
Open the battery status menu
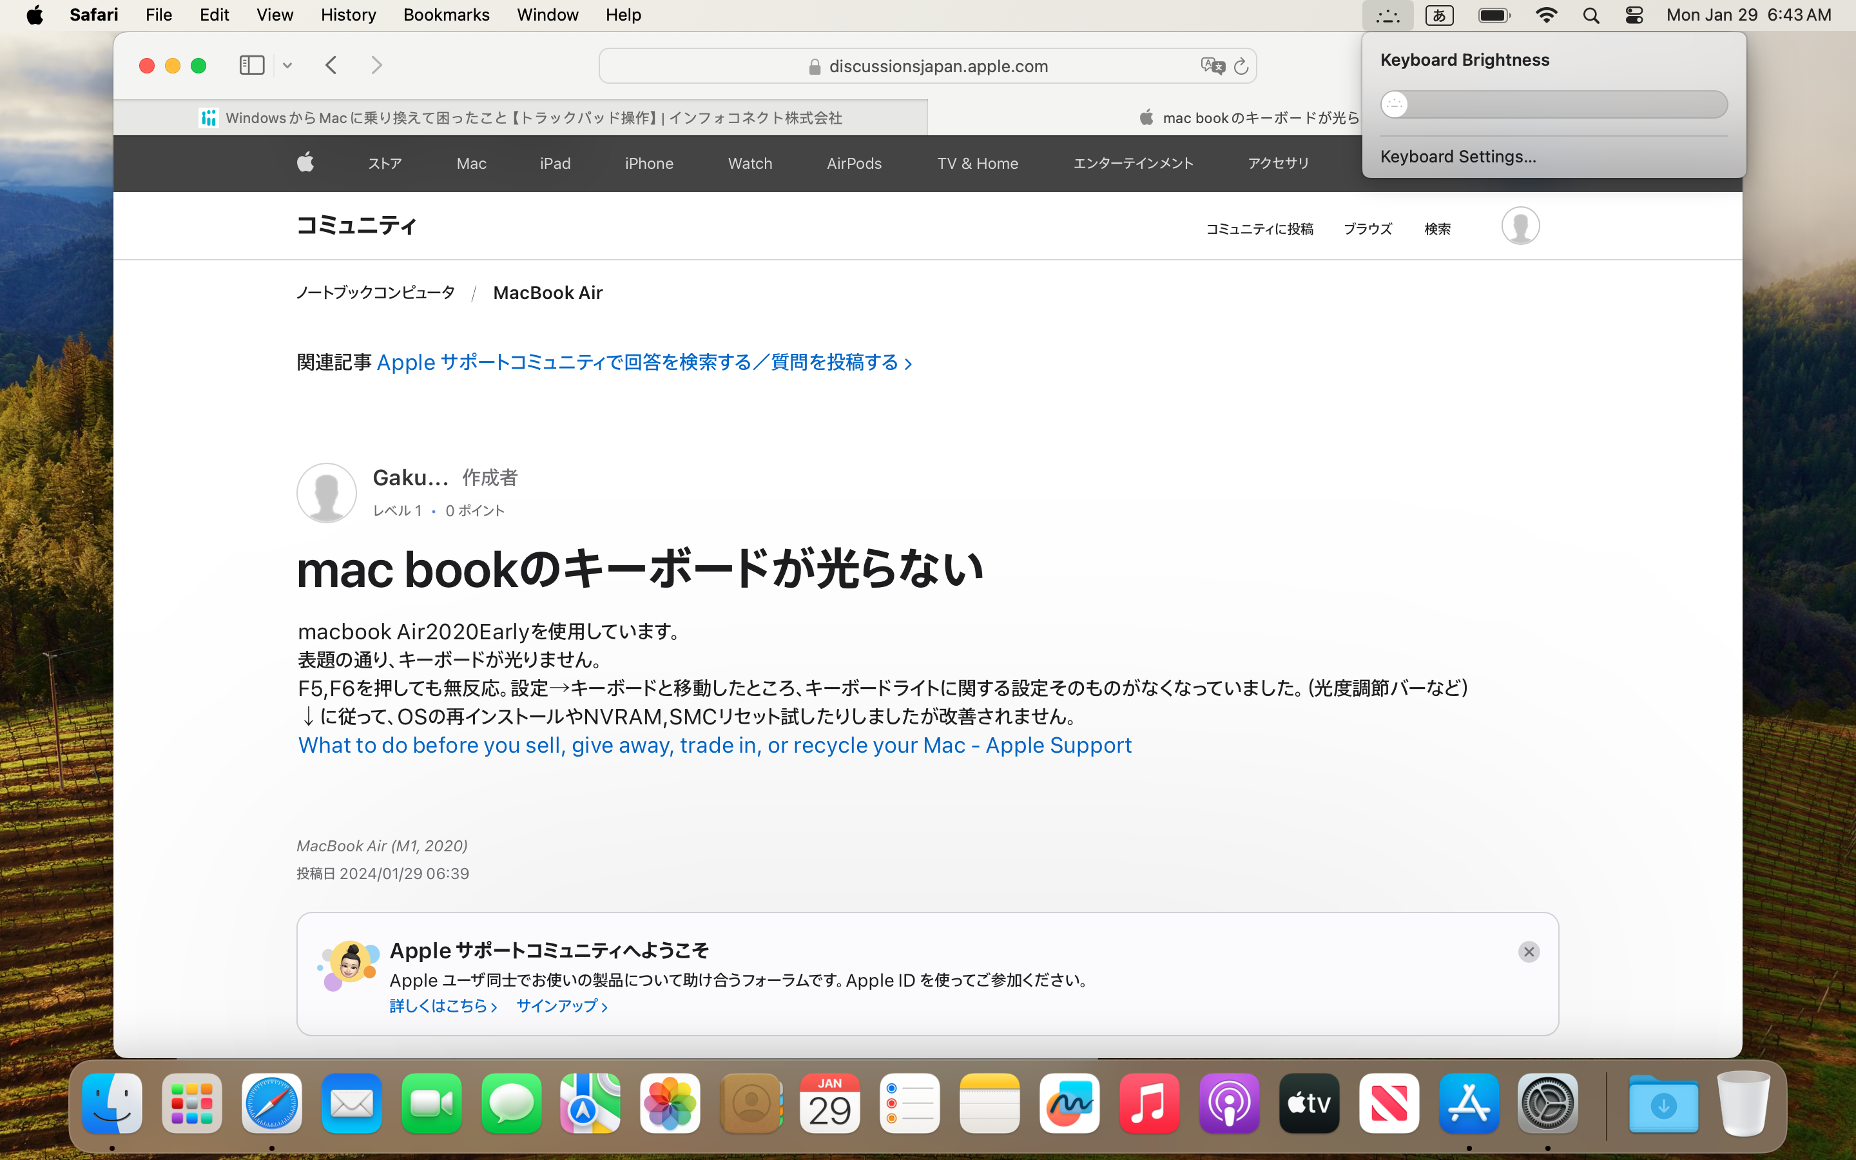click(x=1493, y=15)
